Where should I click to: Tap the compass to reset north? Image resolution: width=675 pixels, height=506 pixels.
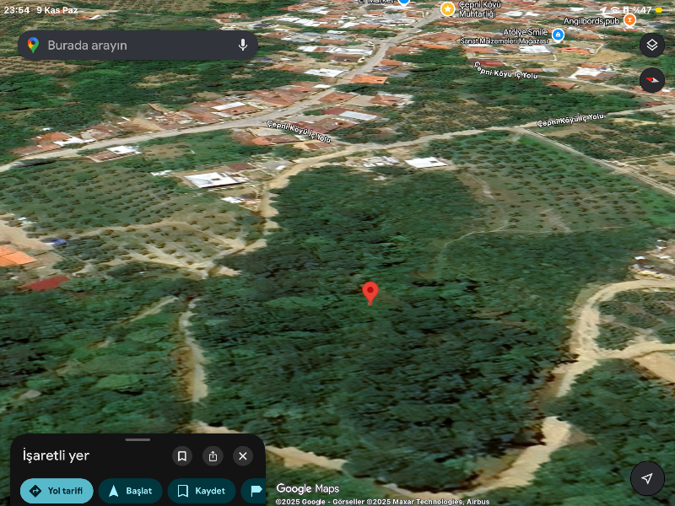(x=651, y=80)
